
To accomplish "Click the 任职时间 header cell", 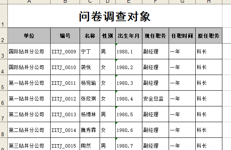I will click(x=182, y=36).
